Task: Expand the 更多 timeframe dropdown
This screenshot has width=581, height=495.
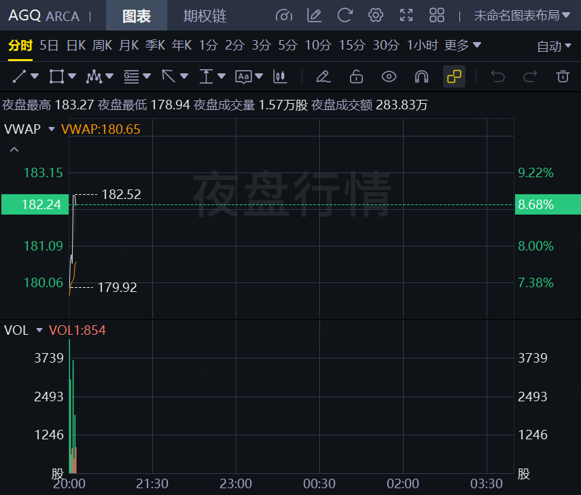Action: click(x=462, y=45)
